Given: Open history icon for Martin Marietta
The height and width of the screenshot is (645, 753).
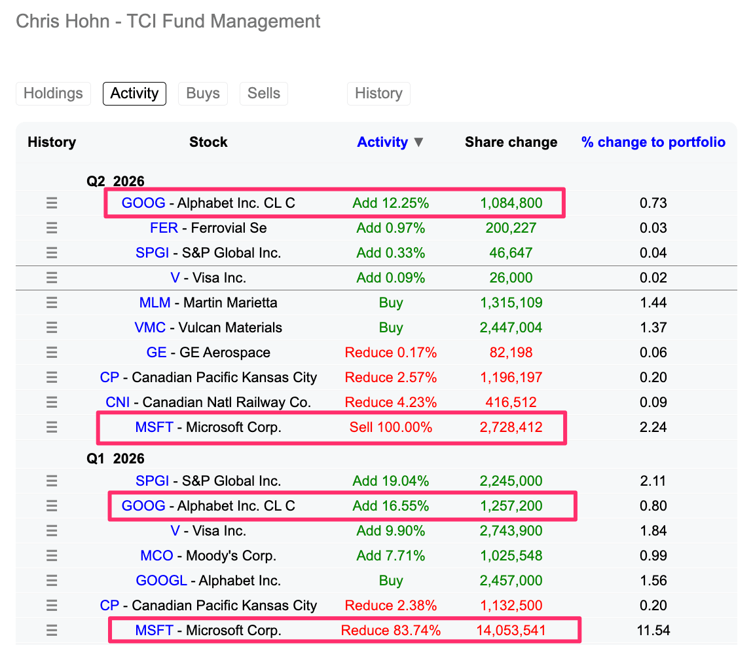Looking at the screenshot, I should click(x=52, y=303).
